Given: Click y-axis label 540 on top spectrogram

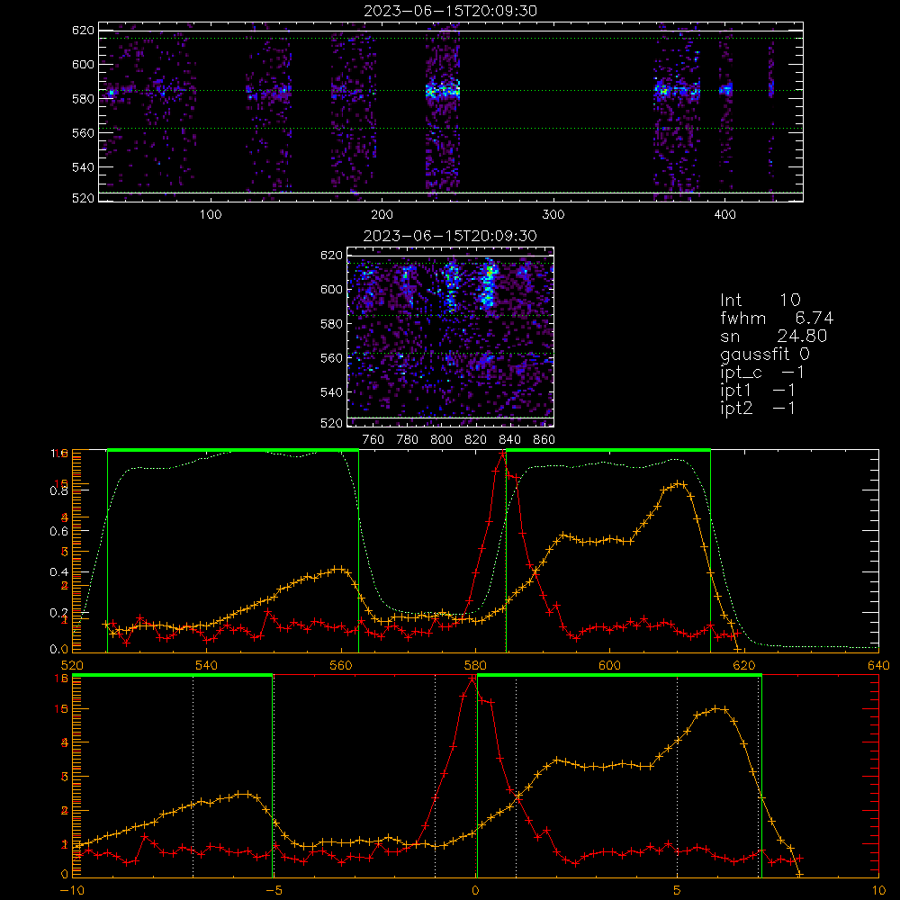Looking at the screenshot, I should [x=83, y=167].
